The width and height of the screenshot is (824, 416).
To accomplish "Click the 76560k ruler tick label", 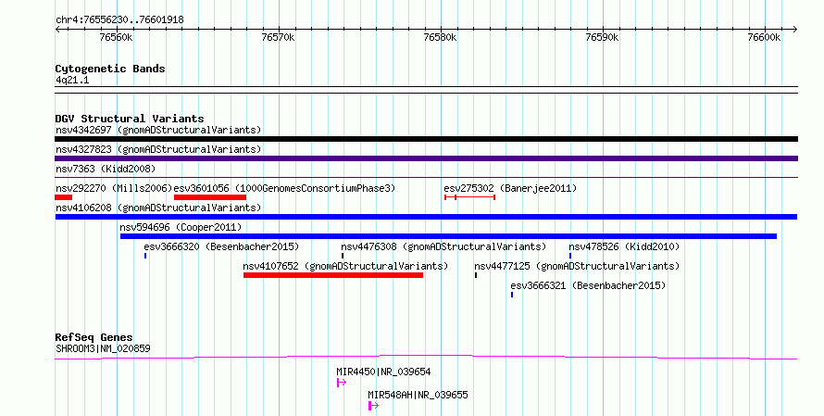I will click(x=116, y=38).
